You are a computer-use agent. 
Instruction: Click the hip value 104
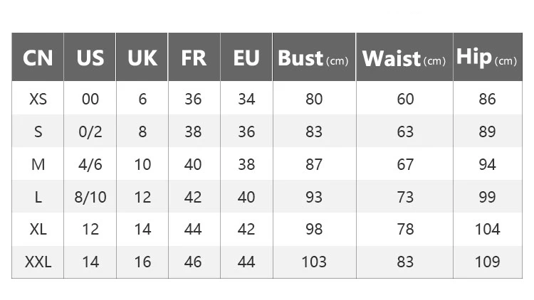tap(488, 229)
